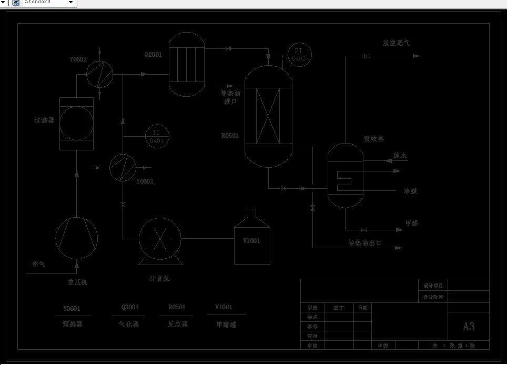Select the absorber vessel below 吸收器
Image resolution: width=507 pixels, height=365 pixels.
click(x=346, y=175)
